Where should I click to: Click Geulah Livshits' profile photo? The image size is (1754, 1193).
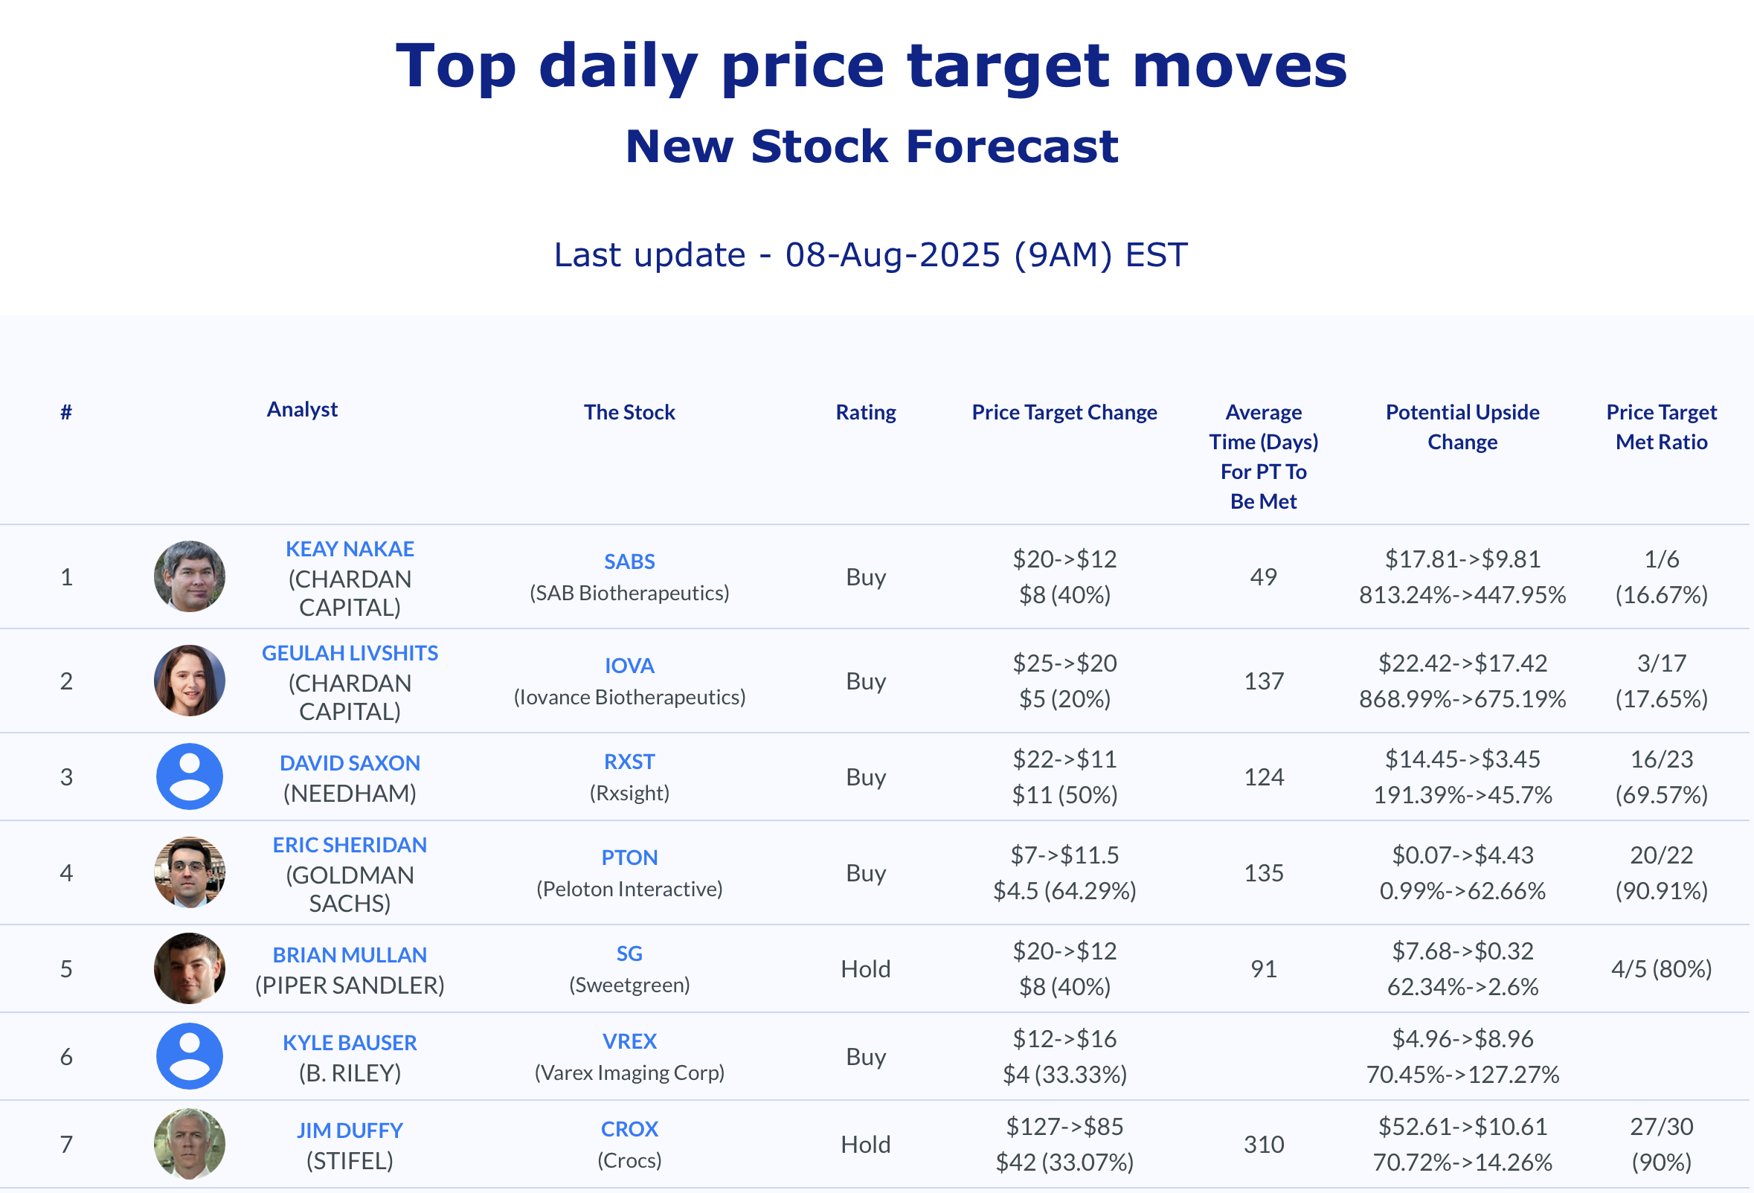190,681
